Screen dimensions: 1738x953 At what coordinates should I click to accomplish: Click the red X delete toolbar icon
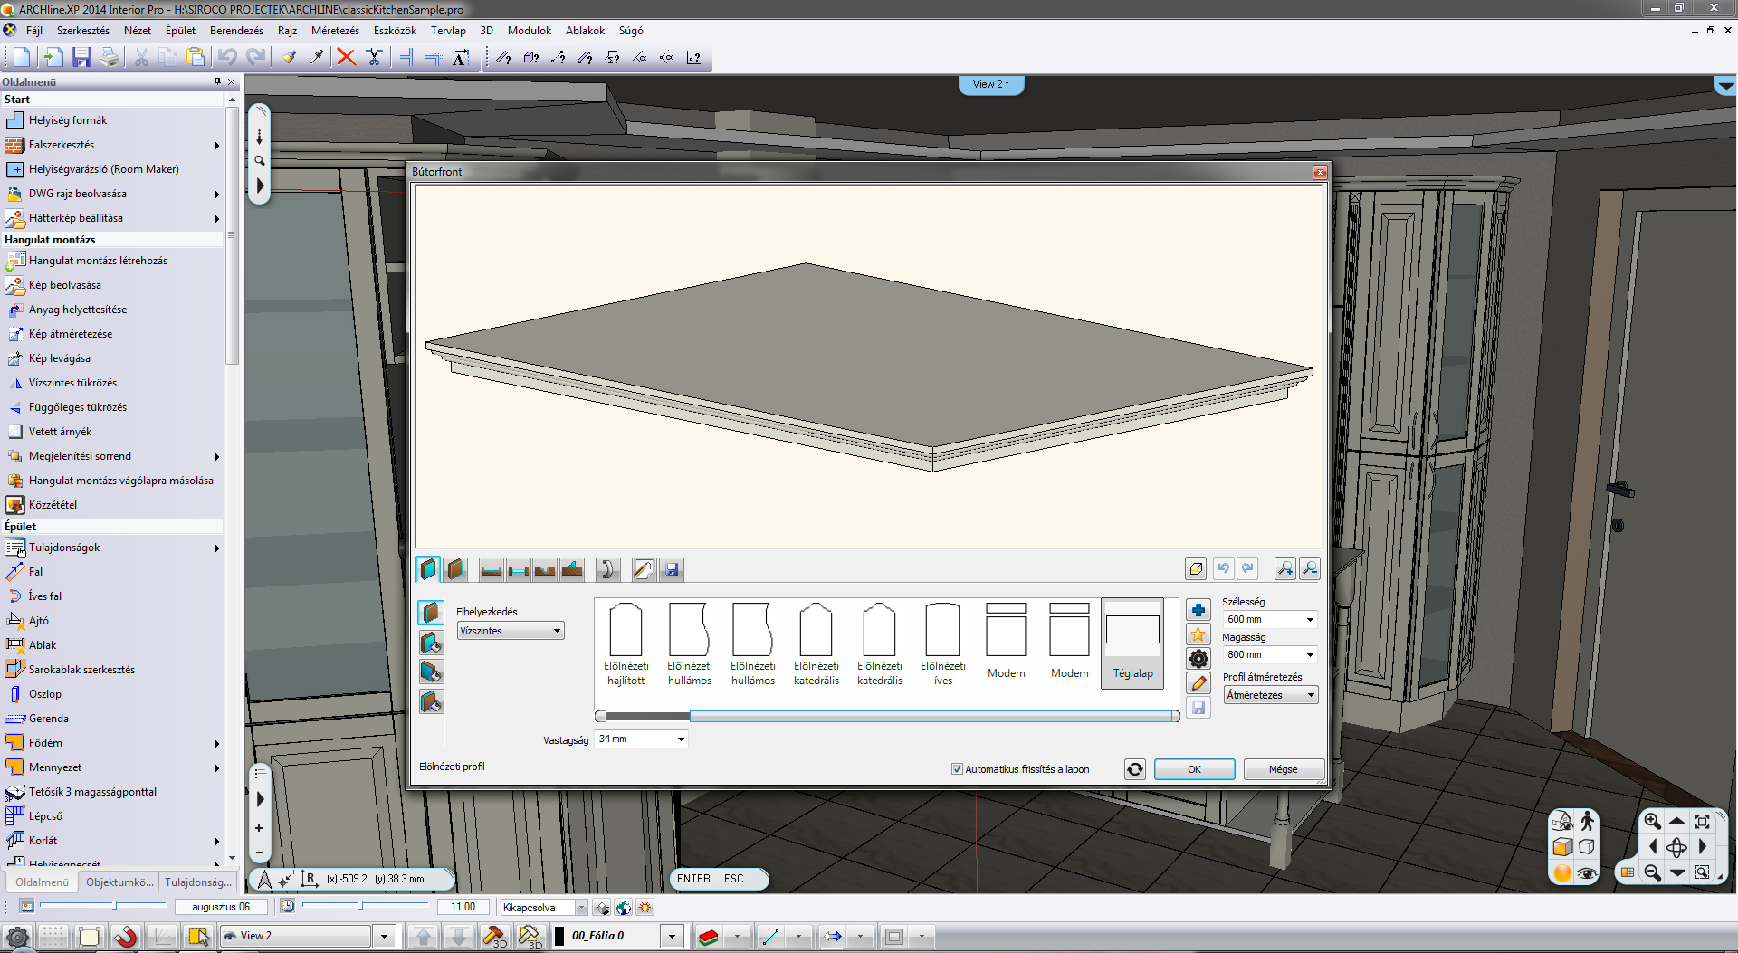click(346, 57)
